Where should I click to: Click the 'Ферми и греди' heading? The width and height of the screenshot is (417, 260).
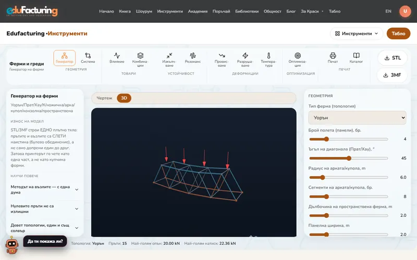[27, 63]
